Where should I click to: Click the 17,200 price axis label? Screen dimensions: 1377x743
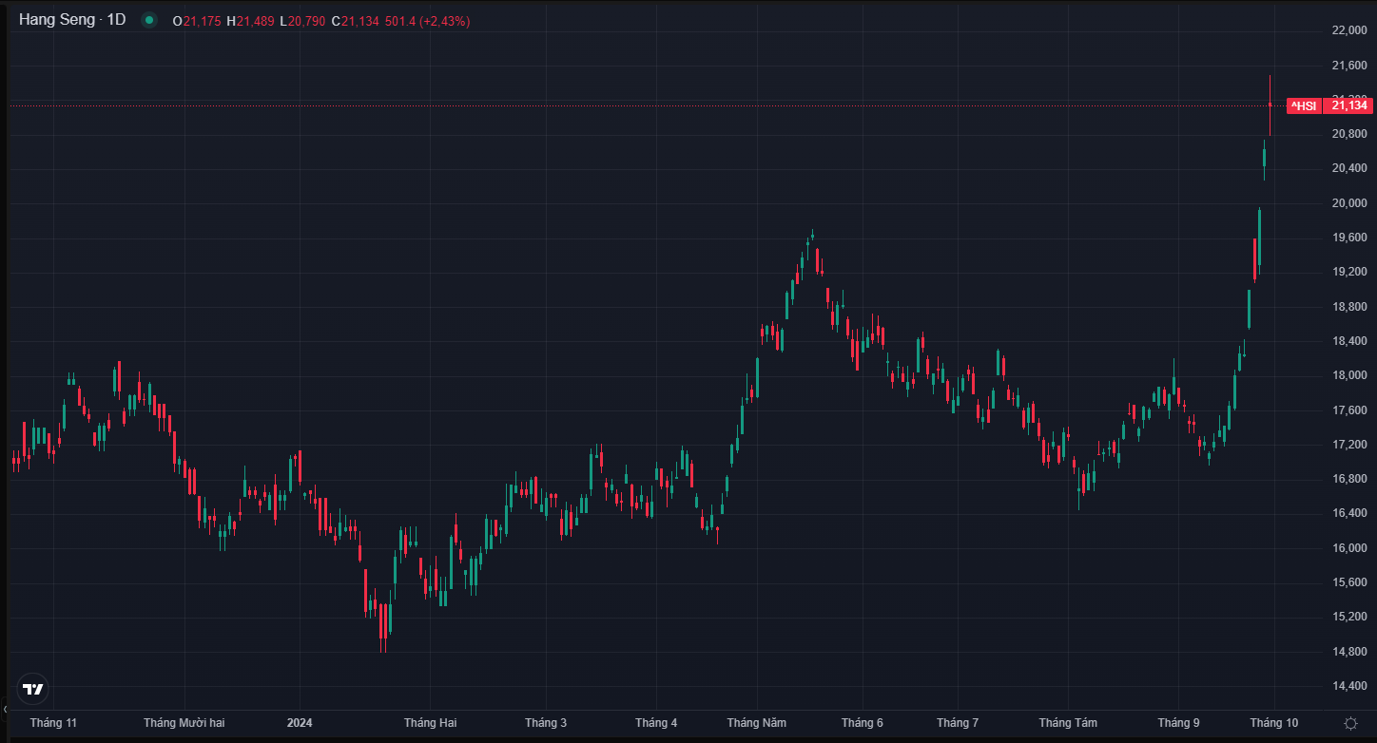(x=1349, y=445)
